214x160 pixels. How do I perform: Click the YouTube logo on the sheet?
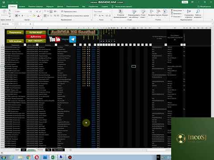pos(55,39)
